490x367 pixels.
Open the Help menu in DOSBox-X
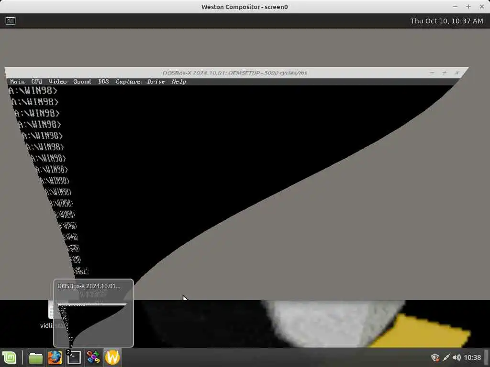tap(179, 81)
